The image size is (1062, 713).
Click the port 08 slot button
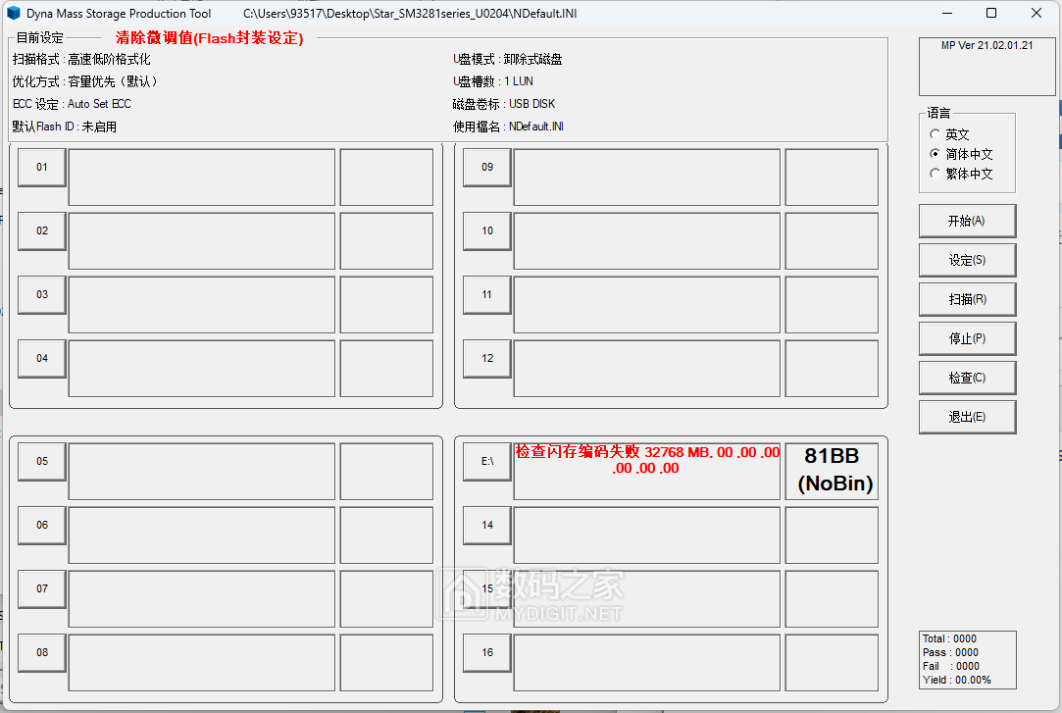[x=41, y=652]
